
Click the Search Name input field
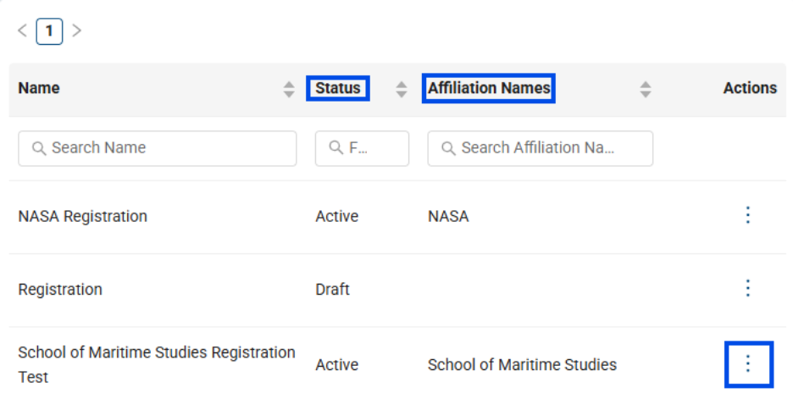click(x=158, y=149)
